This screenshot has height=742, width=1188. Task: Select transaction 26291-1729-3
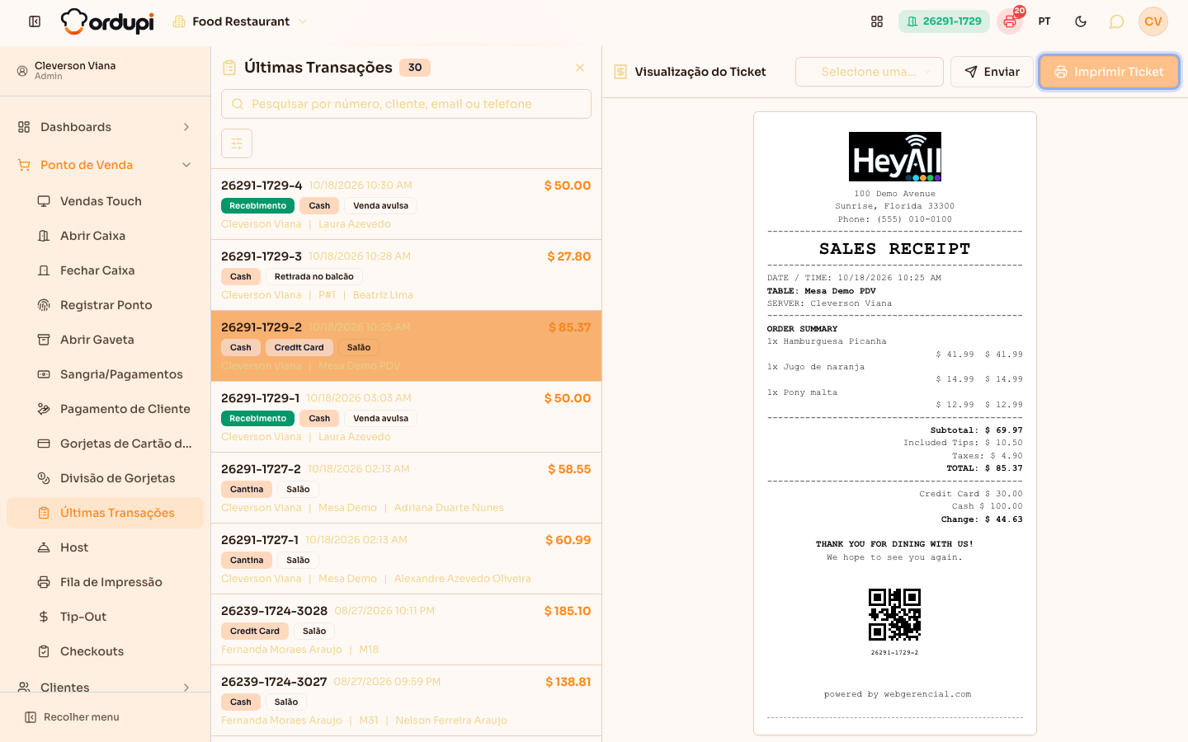click(x=406, y=275)
